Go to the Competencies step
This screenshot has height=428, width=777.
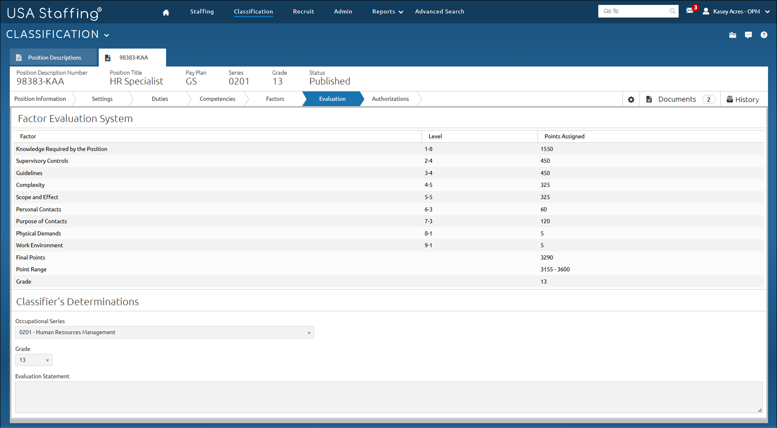click(x=217, y=99)
